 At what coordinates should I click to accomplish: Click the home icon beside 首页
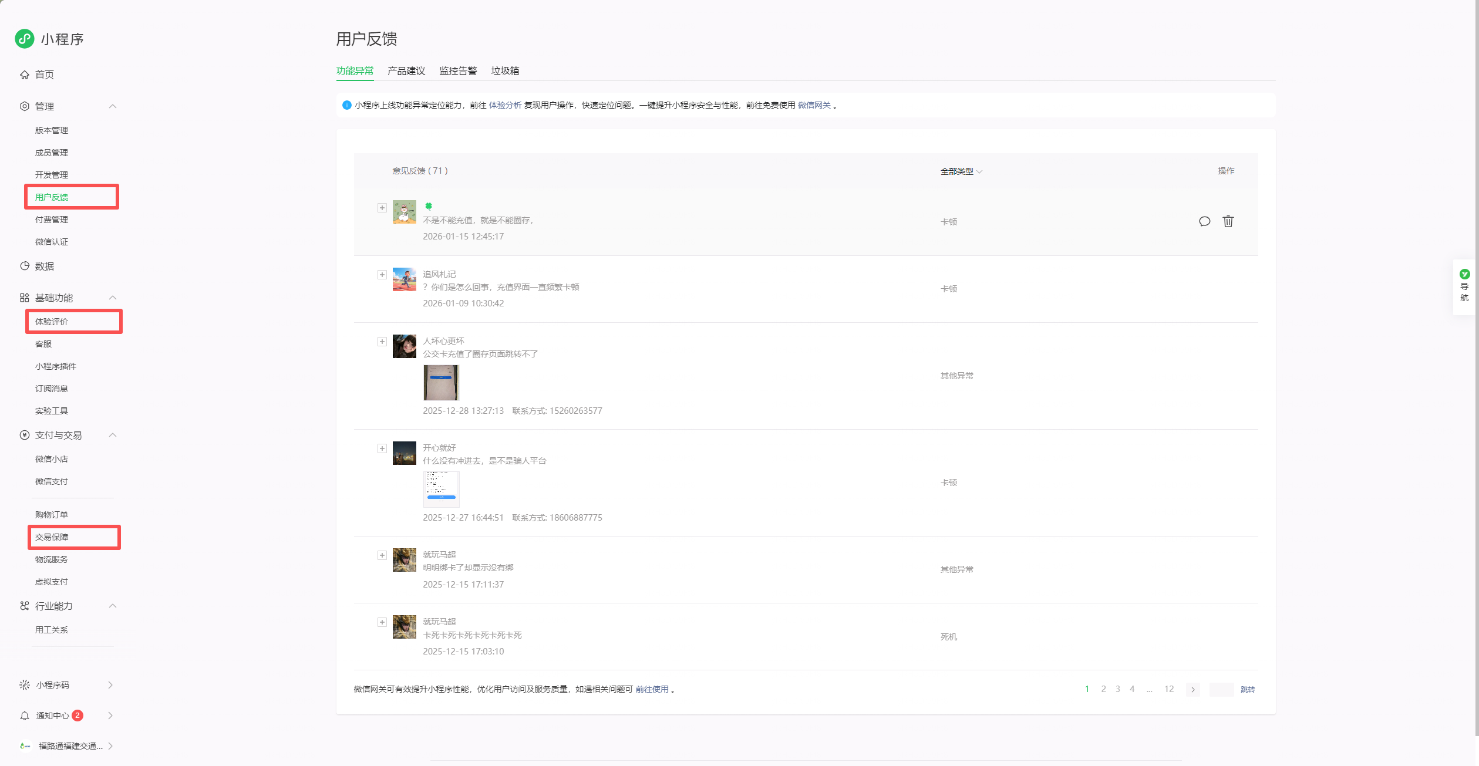(x=25, y=75)
